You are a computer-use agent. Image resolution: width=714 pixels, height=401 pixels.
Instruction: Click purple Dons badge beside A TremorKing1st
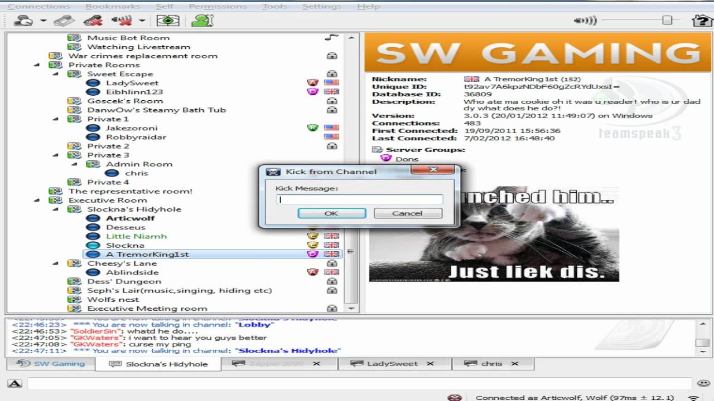click(313, 254)
